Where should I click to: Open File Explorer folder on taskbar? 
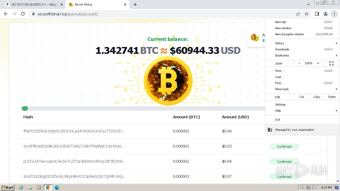[x=30, y=188]
